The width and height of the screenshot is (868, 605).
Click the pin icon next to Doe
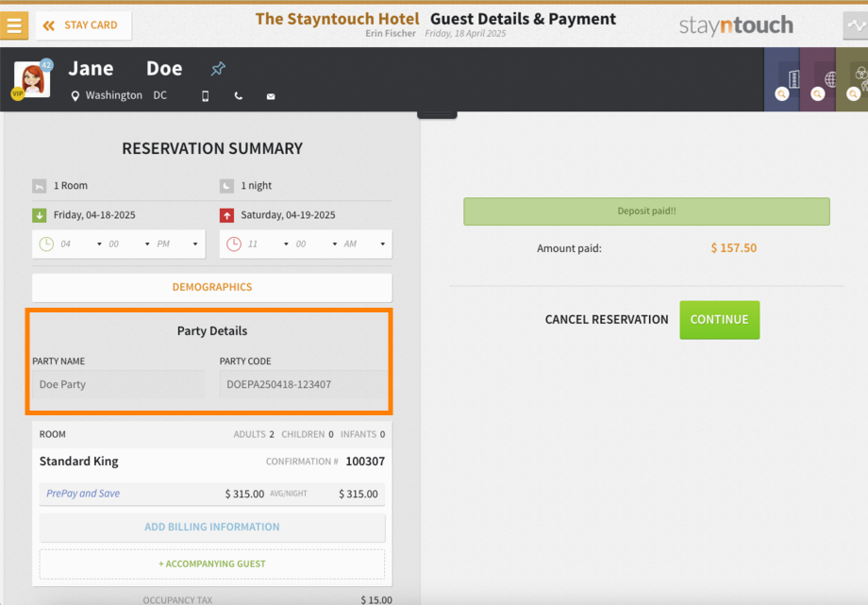click(x=218, y=69)
